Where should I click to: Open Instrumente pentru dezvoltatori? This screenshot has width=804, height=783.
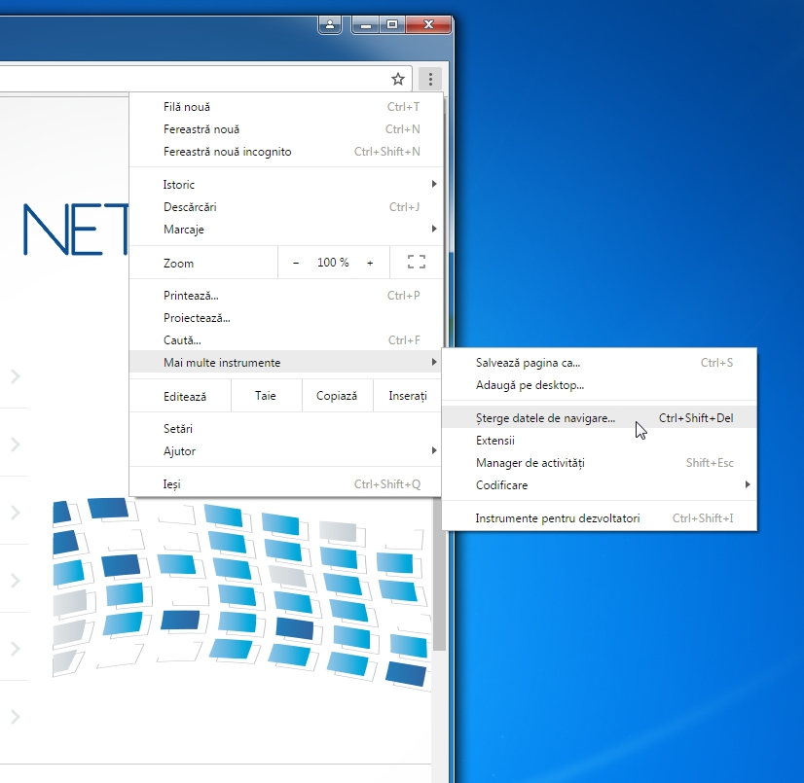[x=558, y=518]
